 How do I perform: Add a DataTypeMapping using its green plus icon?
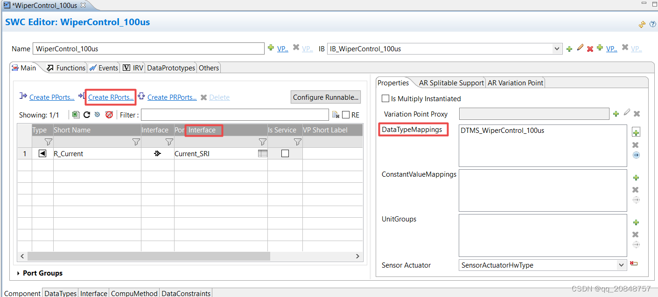[636, 132]
